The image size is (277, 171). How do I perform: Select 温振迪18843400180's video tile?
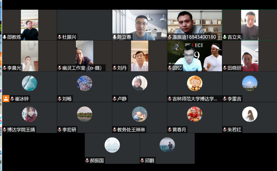[x=195, y=25]
